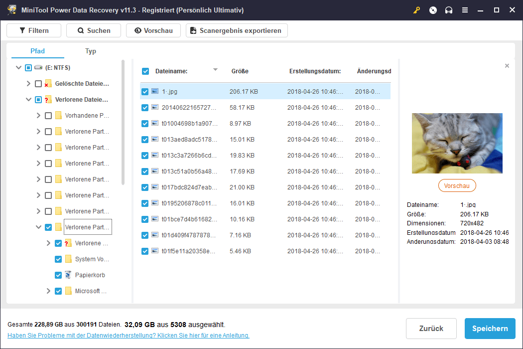Open the hamburger menu
The height and width of the screenshot is (349, 523).
[465, 10]
